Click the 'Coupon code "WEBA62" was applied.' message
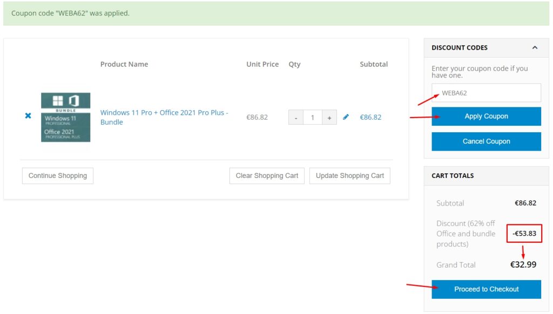Viewport: 553px width, 314px height. tap(71, 13)
